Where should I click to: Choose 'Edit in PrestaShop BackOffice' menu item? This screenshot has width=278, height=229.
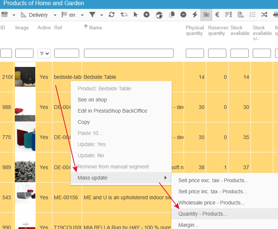click(121, 111)
